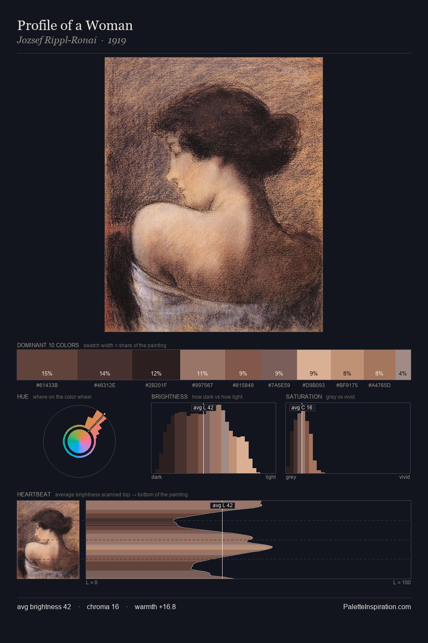428x643 pixels.
Task: Click the 'BRIGHTNESS' section heading
Action: [x=169, y=397]
